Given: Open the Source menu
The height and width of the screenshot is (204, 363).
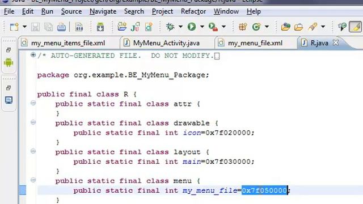Looking at the screenshot, I should tap(71, 11).
